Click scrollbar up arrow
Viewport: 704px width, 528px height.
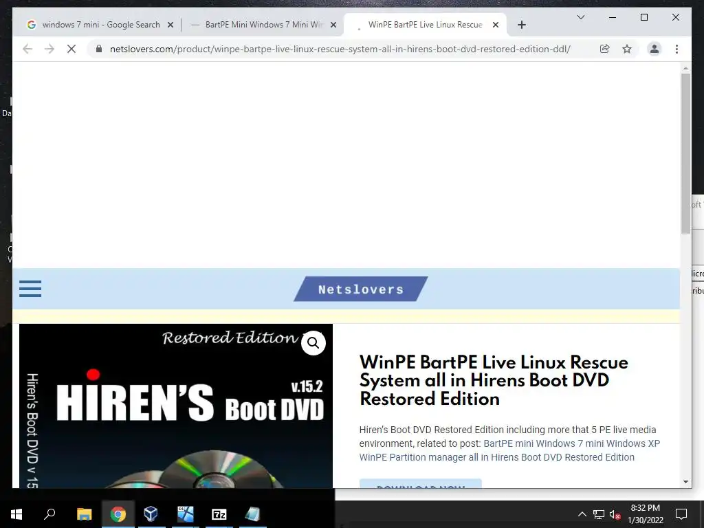685,68
